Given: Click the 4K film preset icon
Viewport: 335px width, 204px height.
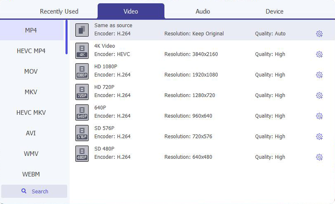Looking at the screenshot, I should coord(82,51).
